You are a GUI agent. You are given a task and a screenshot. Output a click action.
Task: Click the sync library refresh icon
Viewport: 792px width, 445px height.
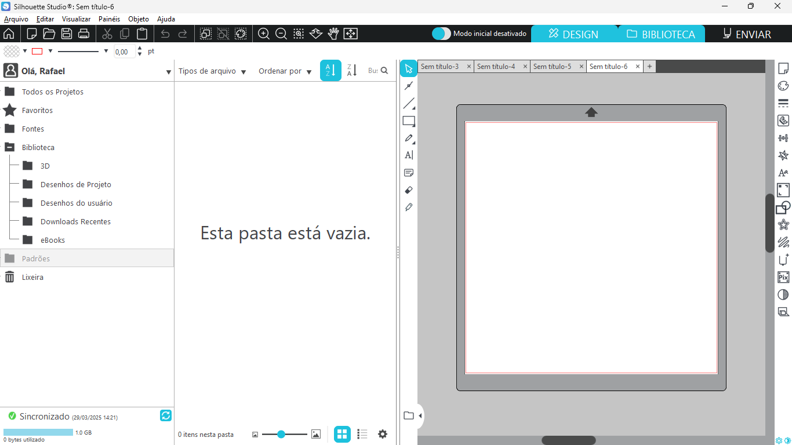(165, 415)
